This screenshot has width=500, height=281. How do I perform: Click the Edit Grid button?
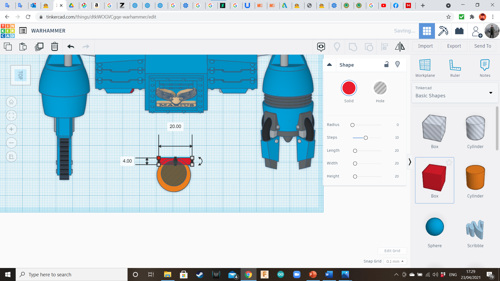pos(392,251)
